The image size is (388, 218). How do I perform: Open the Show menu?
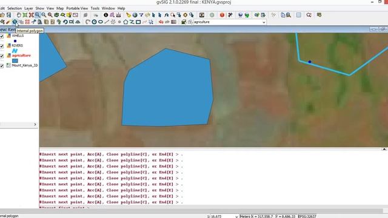pos(39,8)
